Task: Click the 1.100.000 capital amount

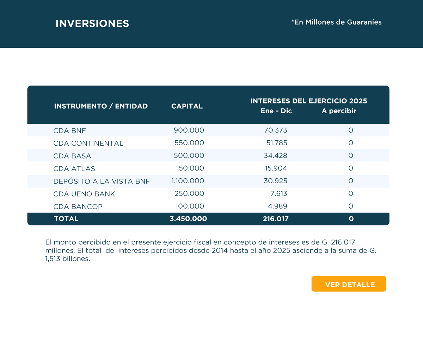Action: click(188, 181)
